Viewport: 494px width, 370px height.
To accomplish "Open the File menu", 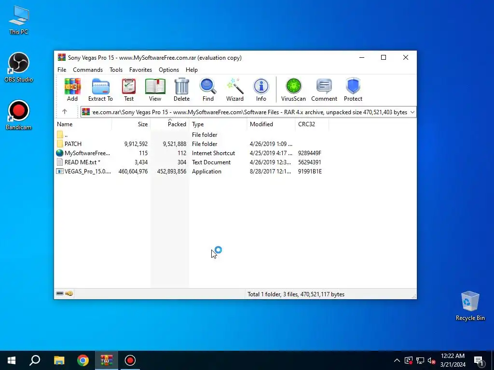I will coord(62,70).
